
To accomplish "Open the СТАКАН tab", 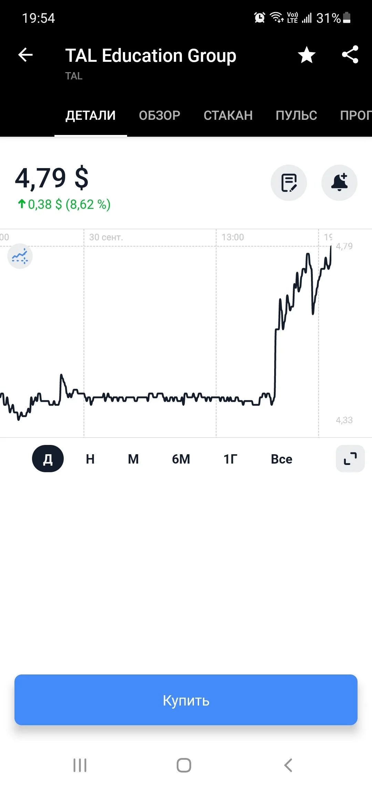I will pyautogui.click(x=228, y=115).
